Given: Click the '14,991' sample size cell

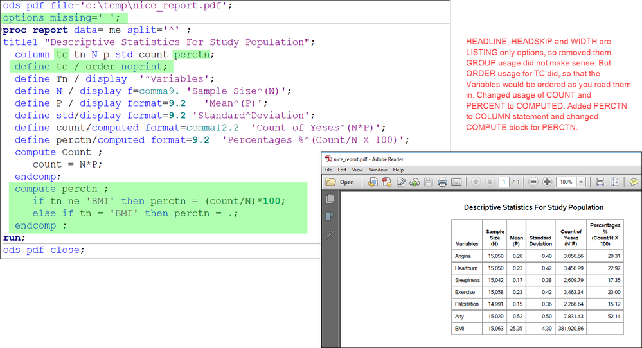Looking at the screenshot, I should pos(495,304).
